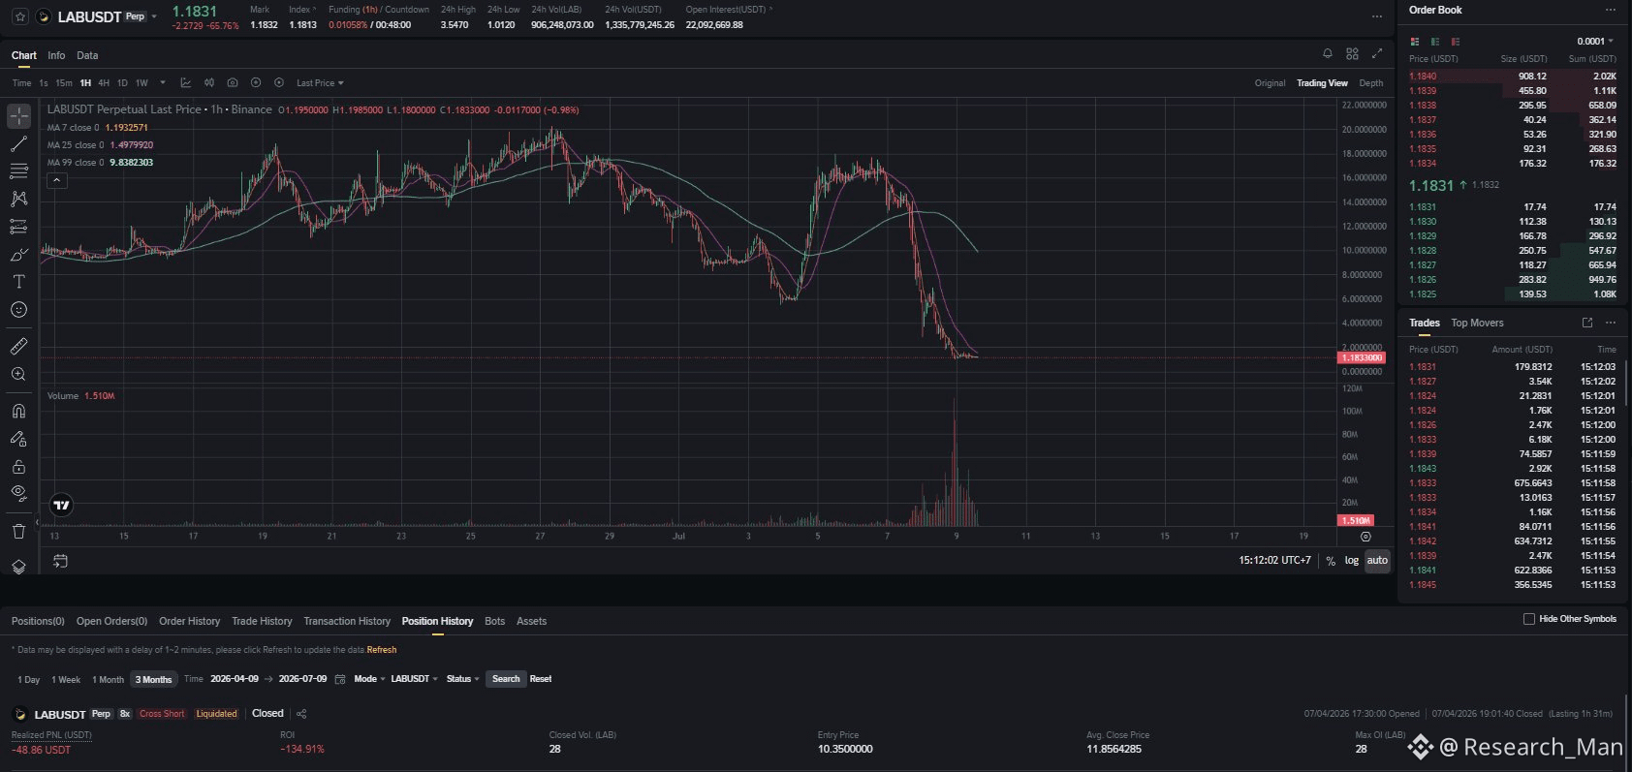1632x772 pixels.
Task: Add LABUSDT to favorites with star icon
Action: click(x=20, y=16)
